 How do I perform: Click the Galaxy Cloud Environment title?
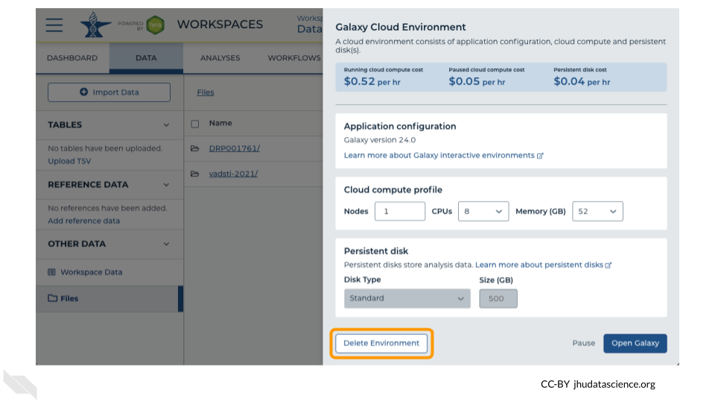pos(401,28)
